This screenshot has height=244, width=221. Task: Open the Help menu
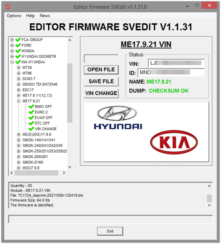click(x=30, y=15)
